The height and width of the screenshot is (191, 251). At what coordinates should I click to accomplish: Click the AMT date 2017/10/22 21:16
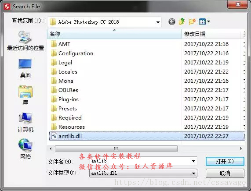[206, 44]
